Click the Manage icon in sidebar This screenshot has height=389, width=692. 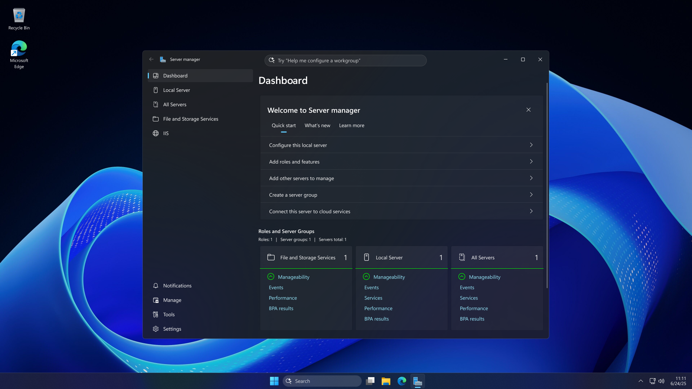156,300
